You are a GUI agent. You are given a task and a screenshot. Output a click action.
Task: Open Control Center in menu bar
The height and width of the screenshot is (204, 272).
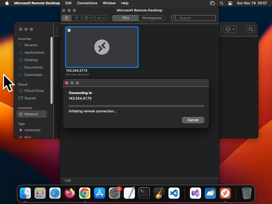pos(230,3)
